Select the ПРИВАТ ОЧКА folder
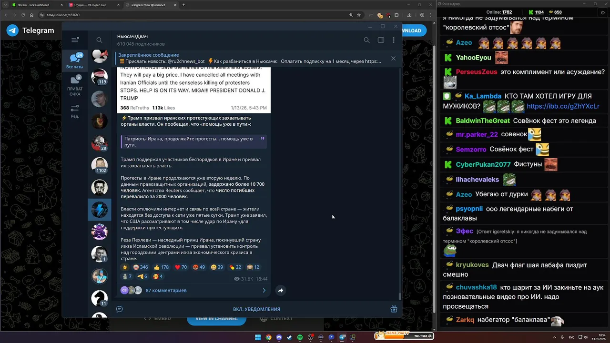Screen dimensions: 610x343 pyautogui.click(x=75, y=85)
